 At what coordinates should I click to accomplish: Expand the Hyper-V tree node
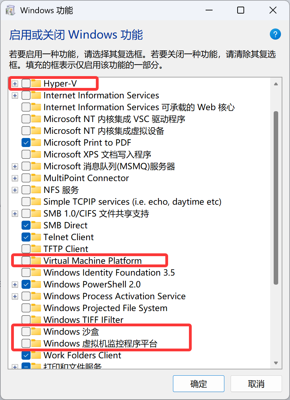15,83
